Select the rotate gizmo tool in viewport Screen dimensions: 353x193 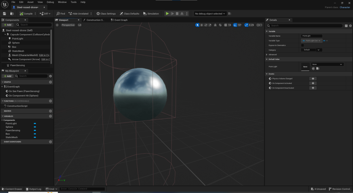pyautogui.click(x=206, y=25)
